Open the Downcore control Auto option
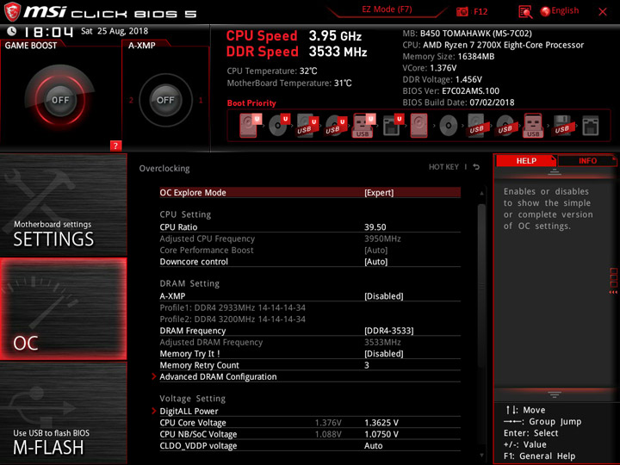Image resolution: width=620 pixels, height=465 pixels. coord(375,262)
